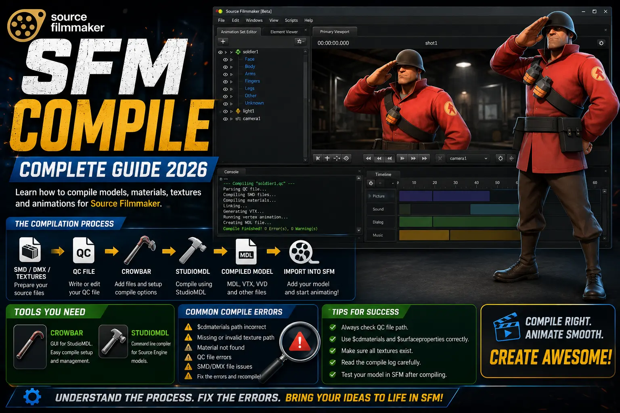Click the first forward playback button

(402, 159)
